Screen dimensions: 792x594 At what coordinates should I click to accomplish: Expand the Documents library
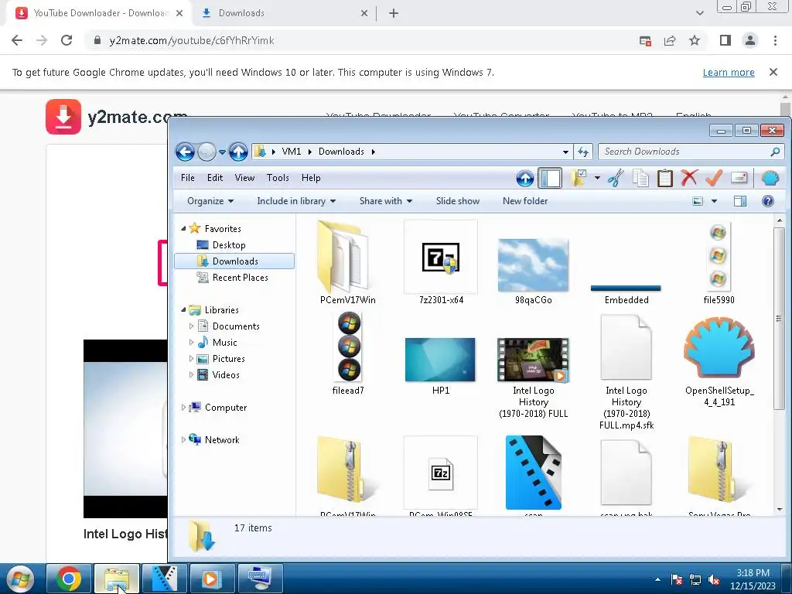pyautogui.click(x=192, y=326)
